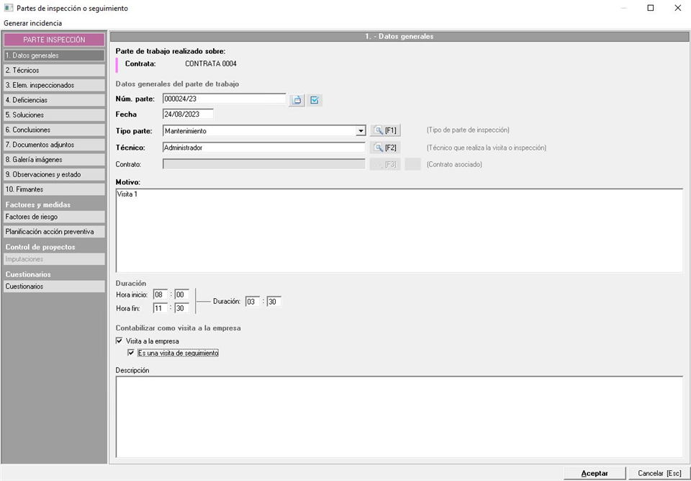Go to 2. Técnicos section
This screenshot has height=481, width=691.
54,70
